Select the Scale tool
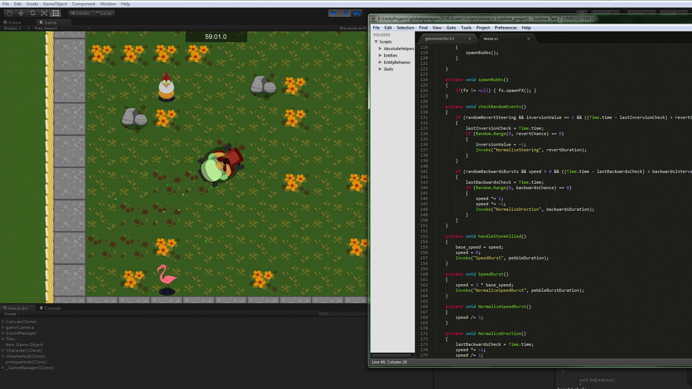 pyautogui.click(x=44, y=13)
